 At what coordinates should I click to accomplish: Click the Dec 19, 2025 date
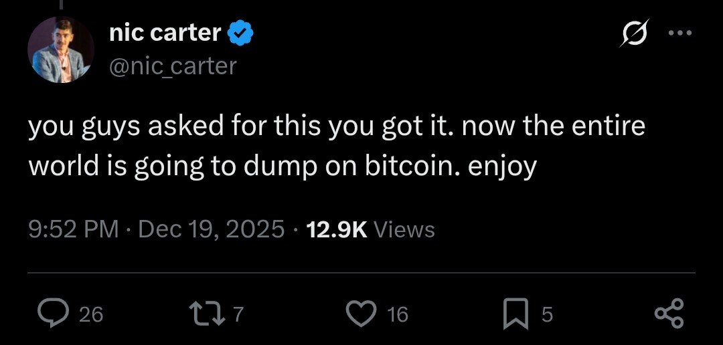[x=211, y=229]
